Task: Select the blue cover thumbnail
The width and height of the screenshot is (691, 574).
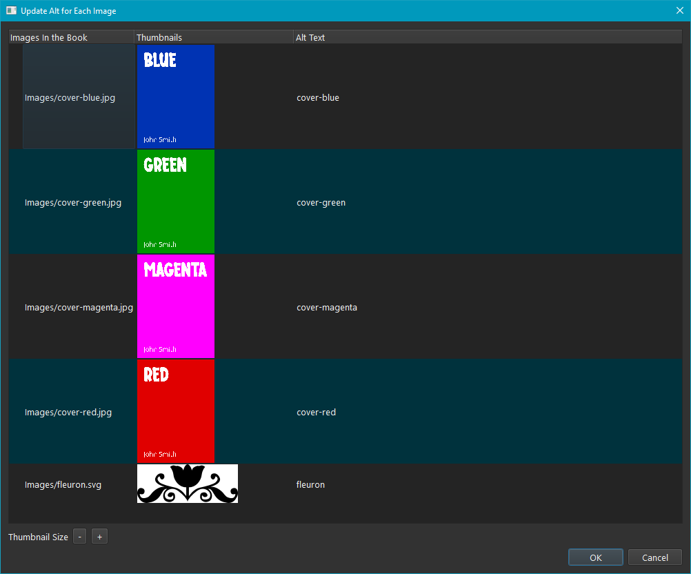Action: (x=176, y=97)
